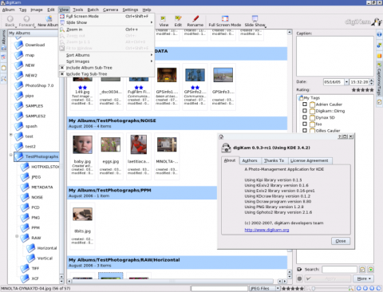The height and width of the screenshot is (292, 383).
Task: Click the last item navigation arrow in status bar
Action: [x=378, y=288]
